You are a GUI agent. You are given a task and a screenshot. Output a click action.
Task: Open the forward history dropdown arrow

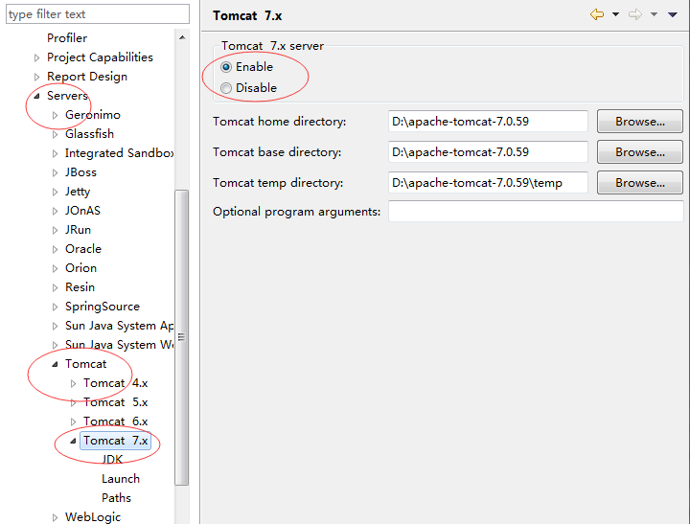click(654, 14)
